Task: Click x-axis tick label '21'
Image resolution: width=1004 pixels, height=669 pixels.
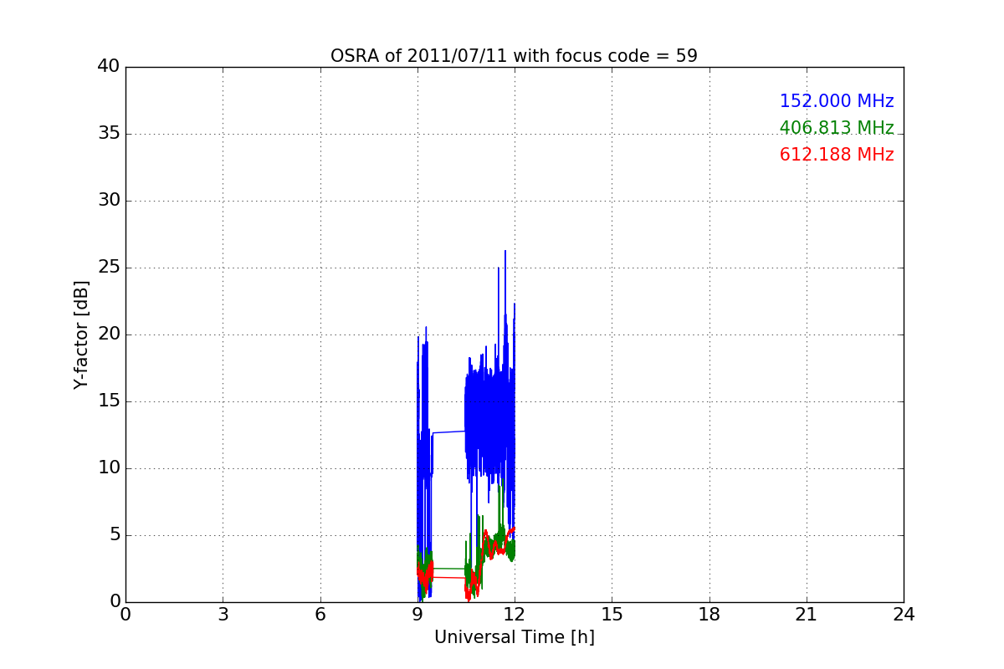Action: [x=807, y=614]
